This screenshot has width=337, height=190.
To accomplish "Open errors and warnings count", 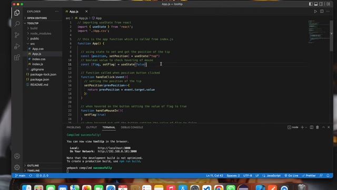I will point(42,176).
